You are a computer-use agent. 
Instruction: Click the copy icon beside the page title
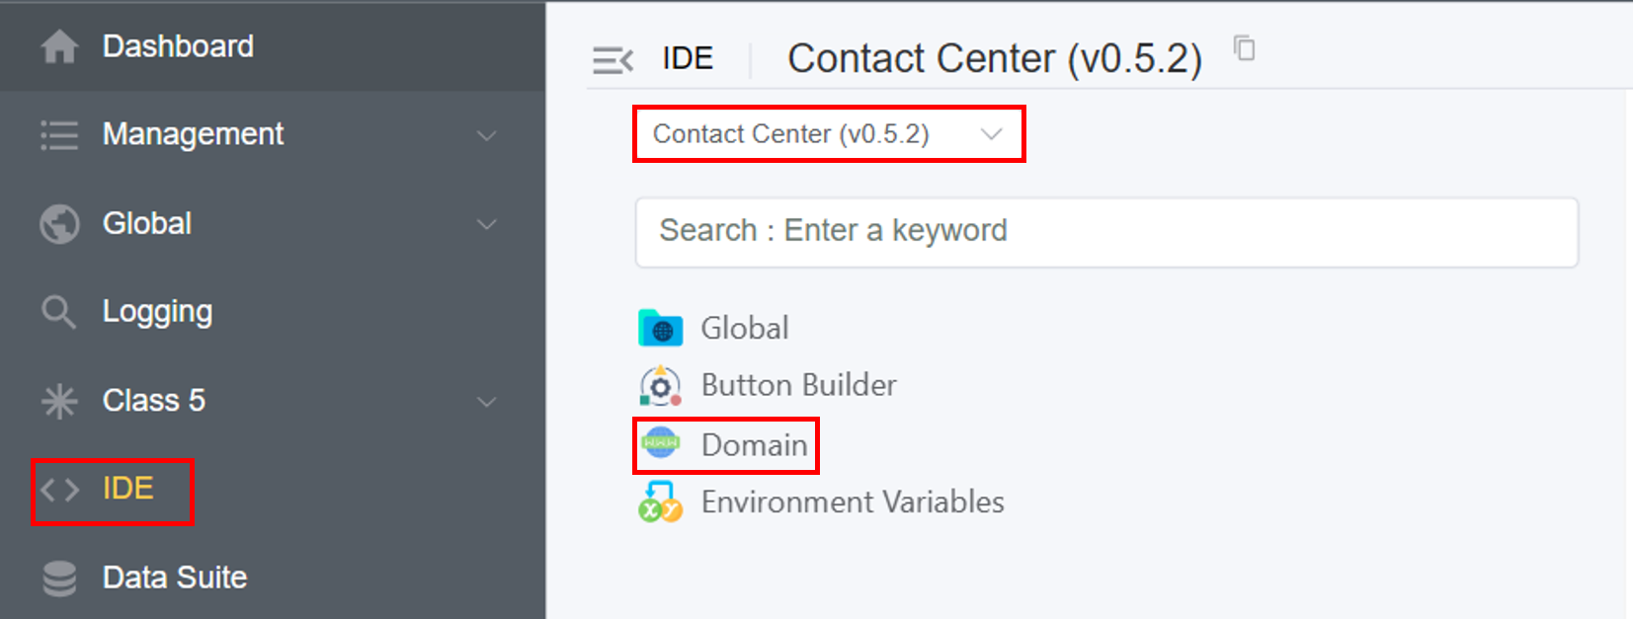1245,48
